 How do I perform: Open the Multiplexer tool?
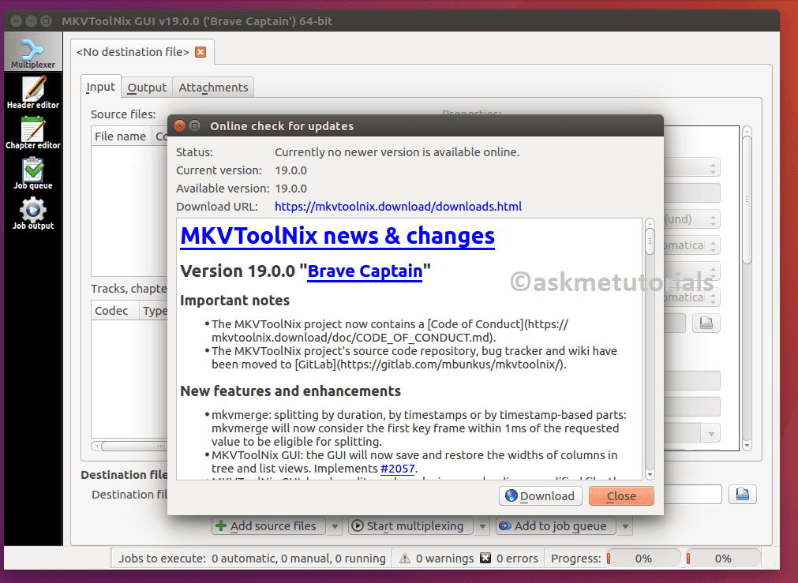click(33, 53)
